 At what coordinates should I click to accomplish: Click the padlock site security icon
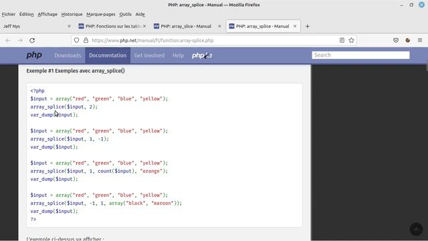(x=86, y=40)
